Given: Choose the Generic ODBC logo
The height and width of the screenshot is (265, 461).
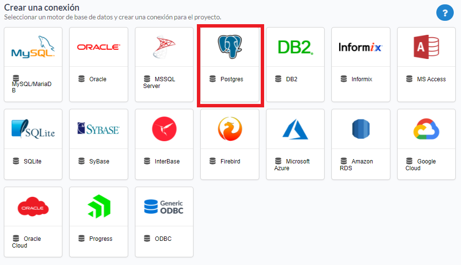Looking at the screenshot, I should 164,207.
